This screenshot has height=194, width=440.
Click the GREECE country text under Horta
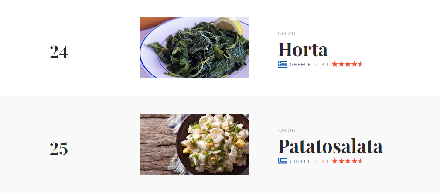coord(300,65)
